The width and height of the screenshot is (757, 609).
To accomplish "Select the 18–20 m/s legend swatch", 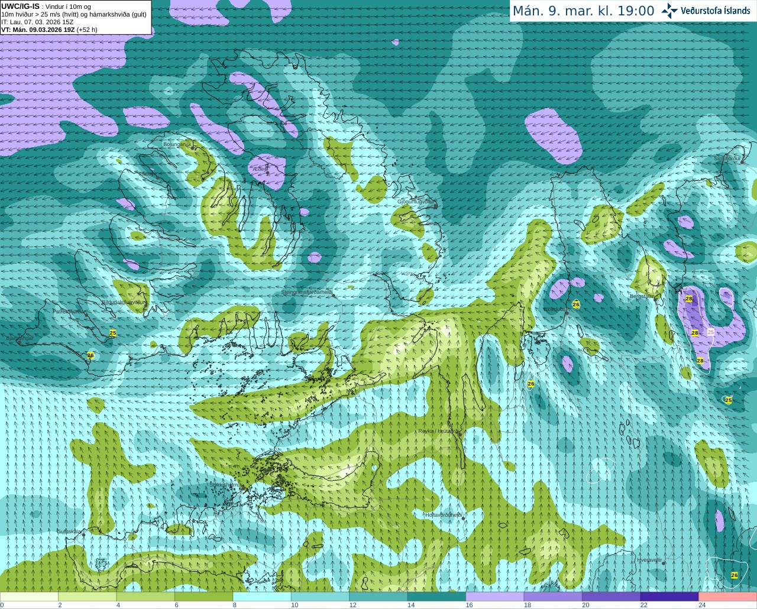I will (x=553, y=597).
